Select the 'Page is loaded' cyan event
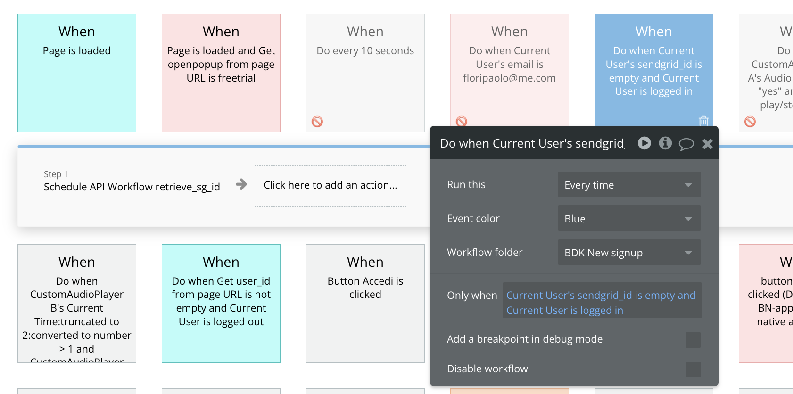Viewport: 793px width, 394px height. (77, 73)
